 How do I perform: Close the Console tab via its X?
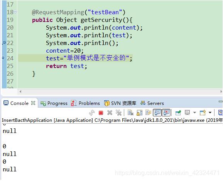(33, 103)
